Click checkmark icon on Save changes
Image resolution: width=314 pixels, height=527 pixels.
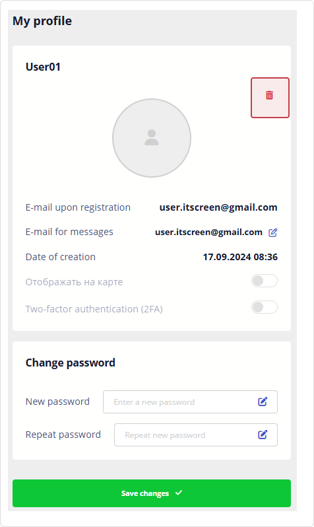point(179,493)
